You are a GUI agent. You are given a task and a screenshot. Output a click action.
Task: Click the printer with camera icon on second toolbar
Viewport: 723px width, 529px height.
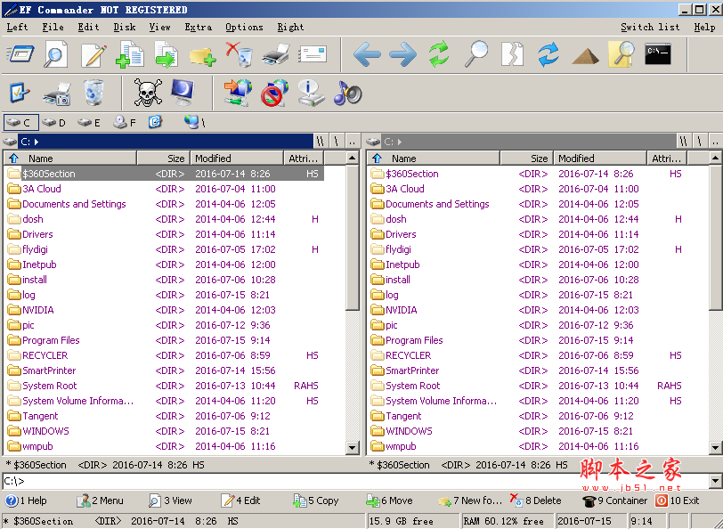(57, 94)
